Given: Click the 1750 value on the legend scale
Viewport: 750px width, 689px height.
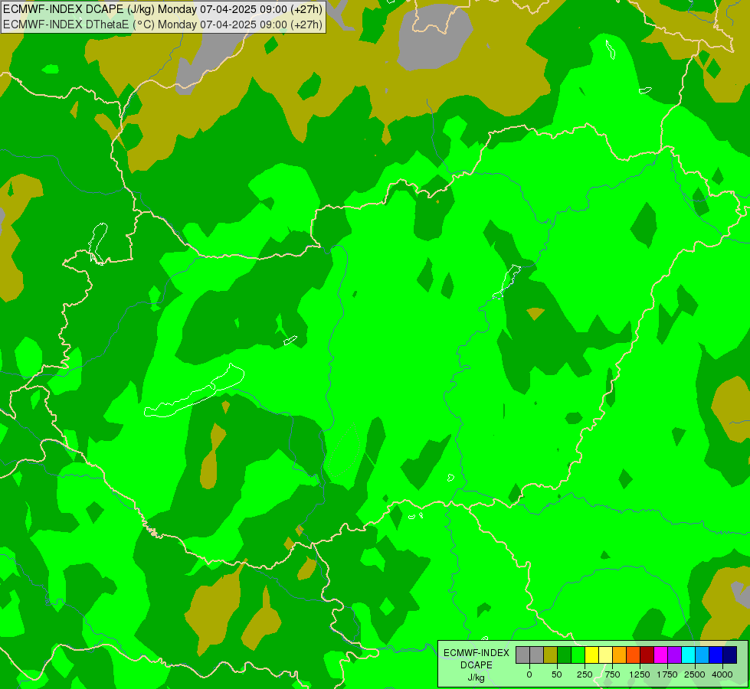Looking at the screenshot, I should pos(667,674).
